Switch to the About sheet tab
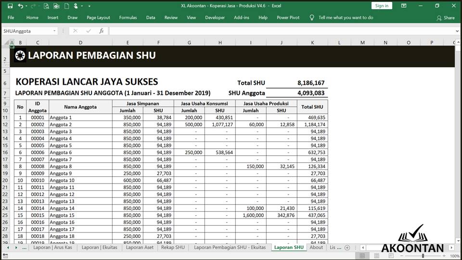462x260 pixels. (x=316, y=247)
